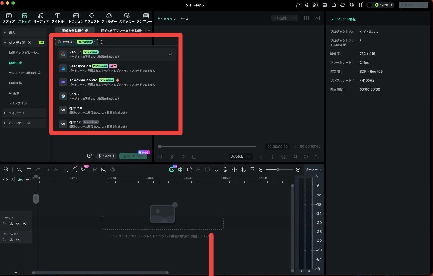Choose ToMoviee 2.5 Pro model
The image size is (433, 276).
click(117, 82)
